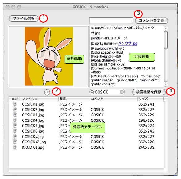The image size is (181, 179).
Task: Click the file icon for R.O.D 01.jpg
Action: point(15,147)
